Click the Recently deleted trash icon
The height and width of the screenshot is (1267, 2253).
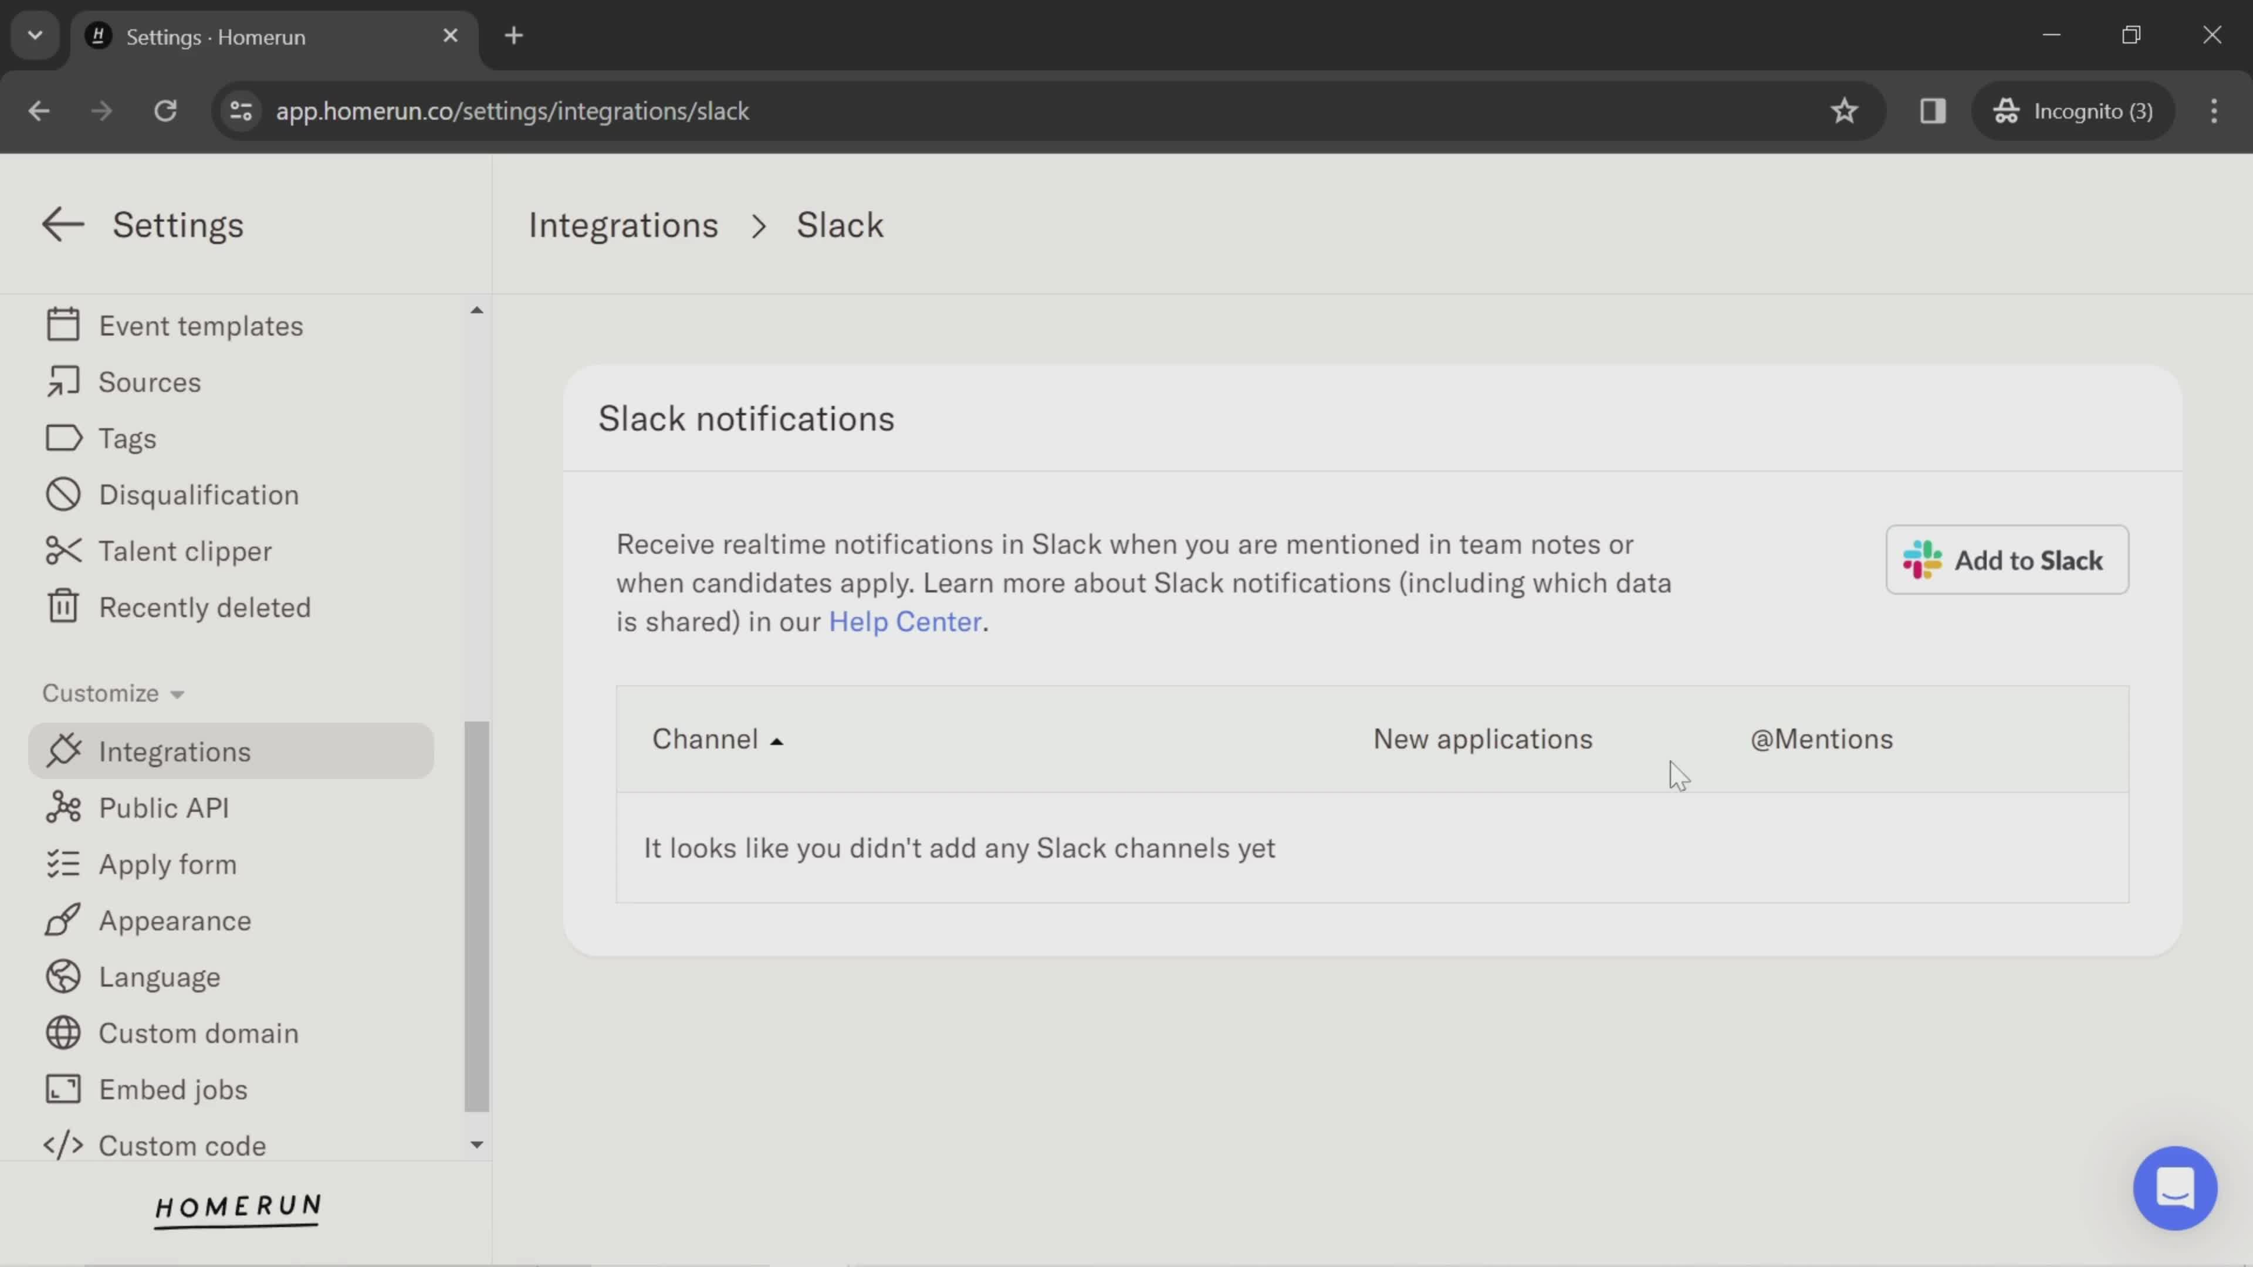coord(63,607)
